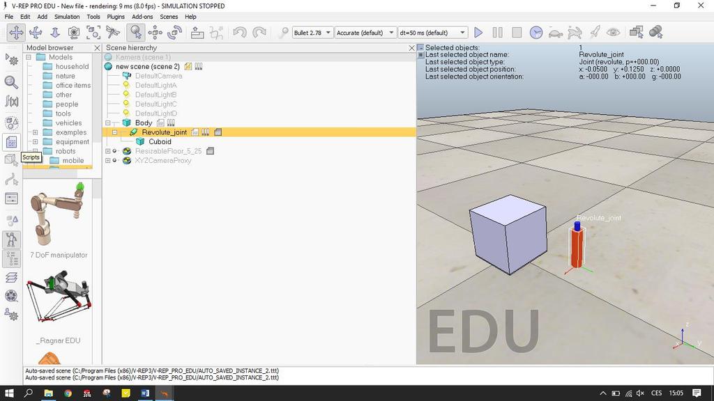Select the camera shift/zoom tool
This screenshot has width=714, height=401.
coord(55,32)
